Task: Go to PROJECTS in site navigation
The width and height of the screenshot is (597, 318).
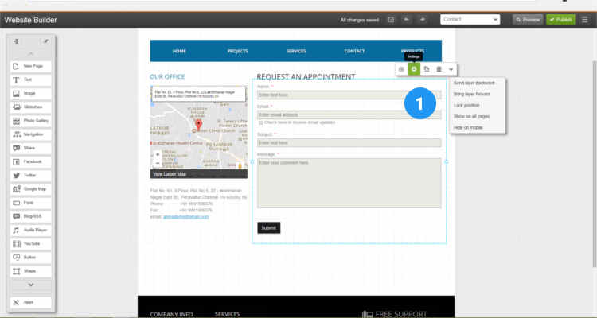Action: click(237, 52)
